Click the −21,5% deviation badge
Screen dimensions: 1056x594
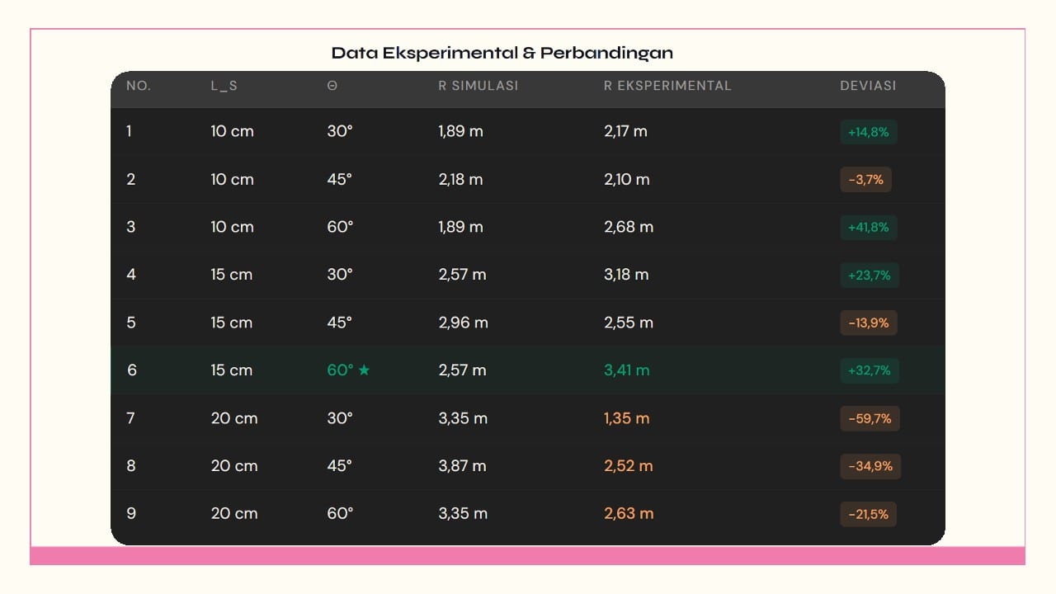point(868,514)
